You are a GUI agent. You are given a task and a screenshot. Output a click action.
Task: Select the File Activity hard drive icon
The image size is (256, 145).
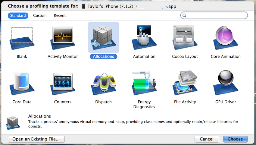(x=185, y=83)
